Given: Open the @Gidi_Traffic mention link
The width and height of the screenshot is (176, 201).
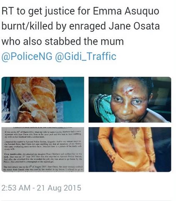Looking at the screenshot, I should (85, 56).
